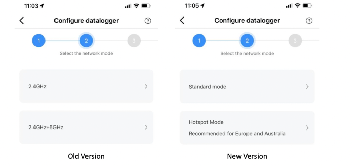Select grayed step 3 circle in New Version
This screenshot has width=353, height=166.
(x=295, y=41)
